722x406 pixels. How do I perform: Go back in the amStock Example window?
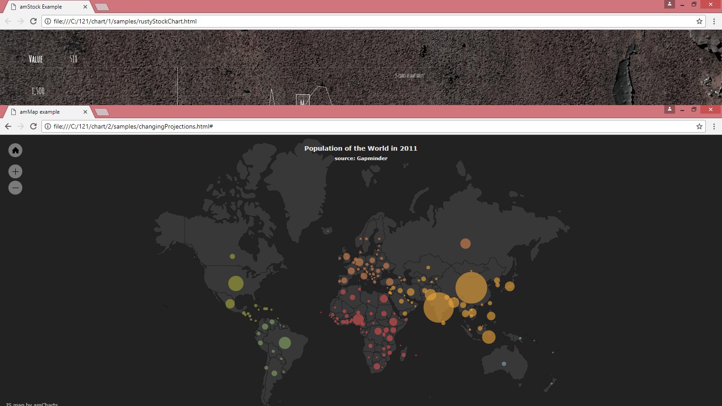pos(8,21)
